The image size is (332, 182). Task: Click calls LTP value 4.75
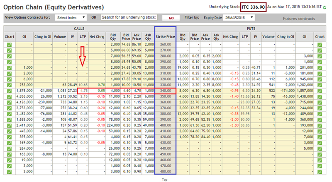tap(84, 91)
